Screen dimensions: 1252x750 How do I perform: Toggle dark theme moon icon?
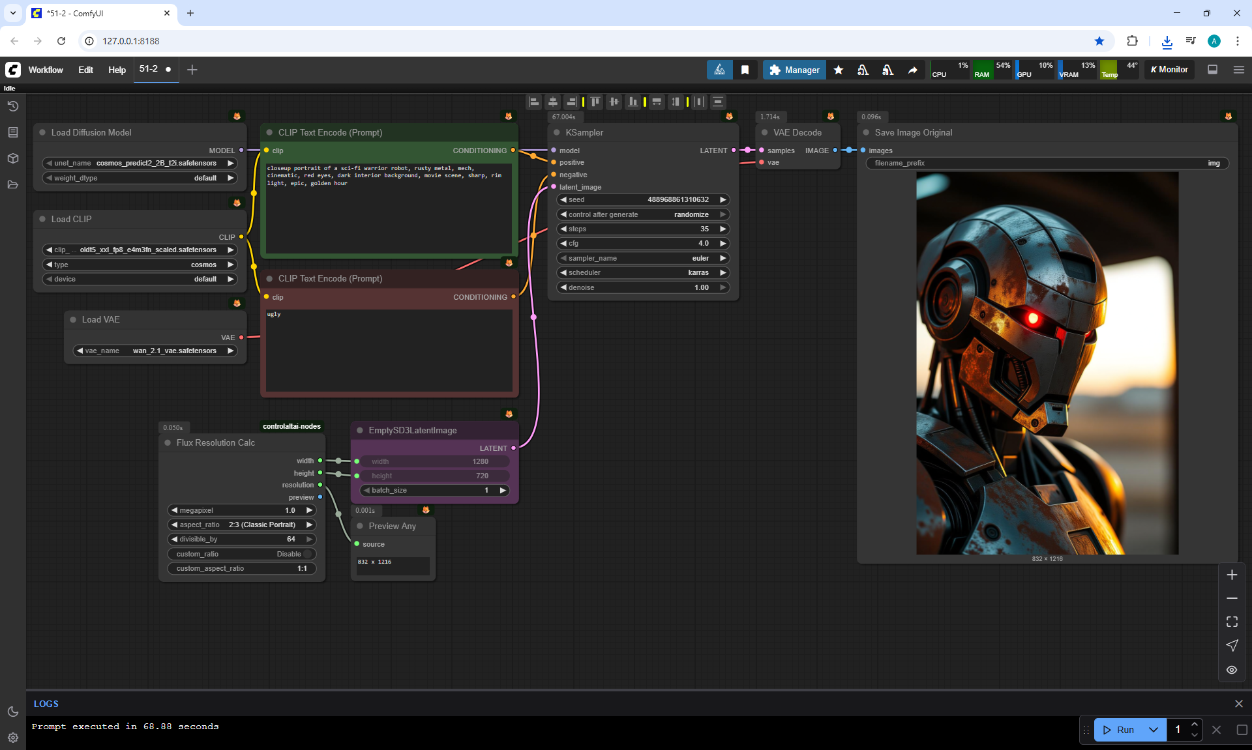(12, 712)
